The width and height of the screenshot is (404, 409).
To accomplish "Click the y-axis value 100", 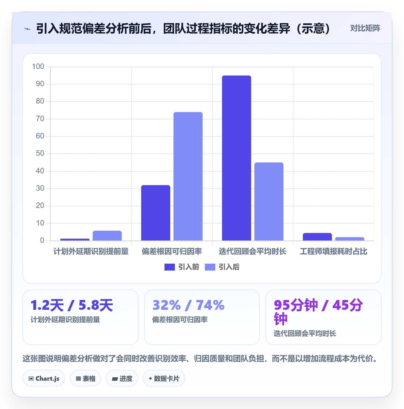I will [38, 67].
